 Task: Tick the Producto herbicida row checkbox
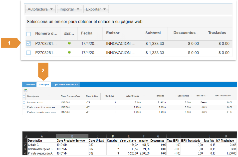(x=24, y=112)
